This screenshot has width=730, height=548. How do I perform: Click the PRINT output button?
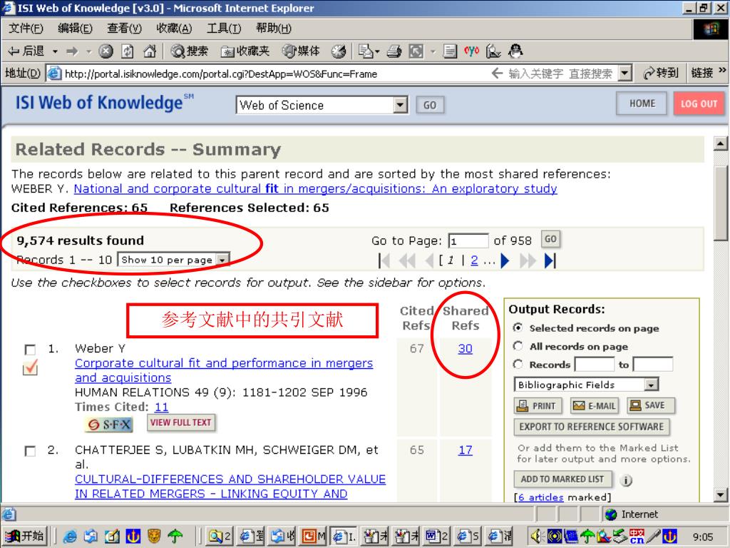tap(538, 406)
